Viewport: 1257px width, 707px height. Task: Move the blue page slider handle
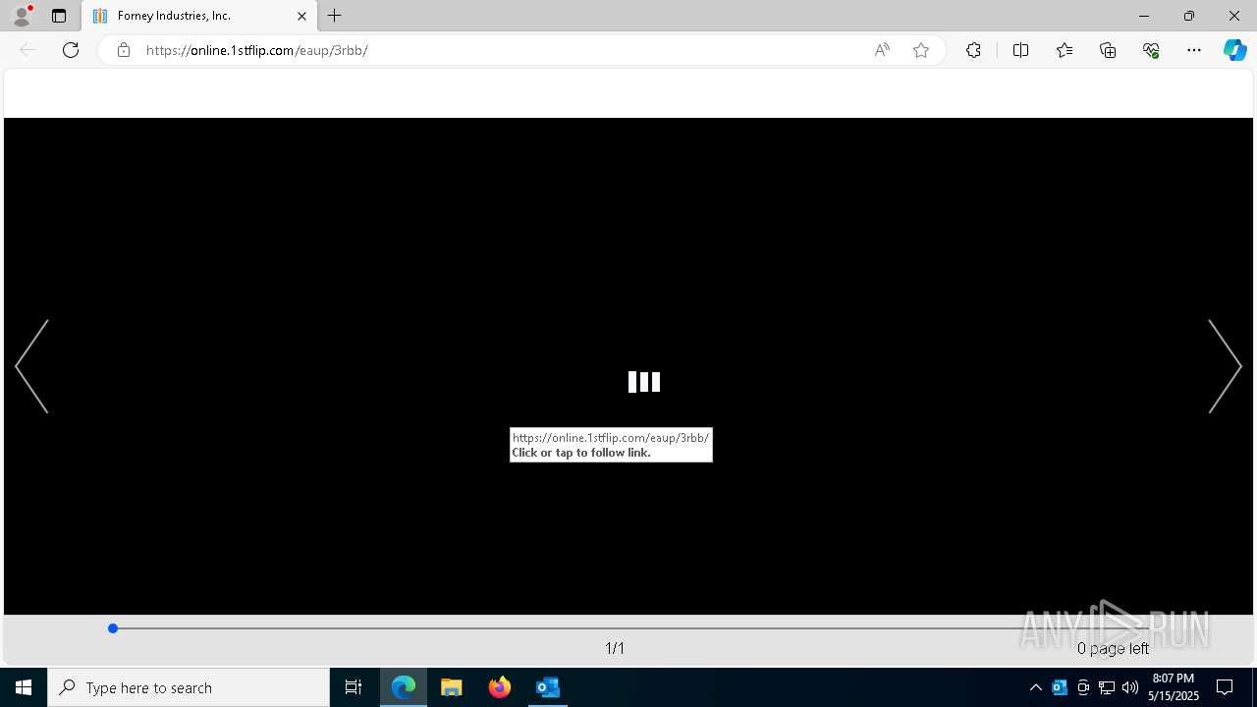click(113, 628)
